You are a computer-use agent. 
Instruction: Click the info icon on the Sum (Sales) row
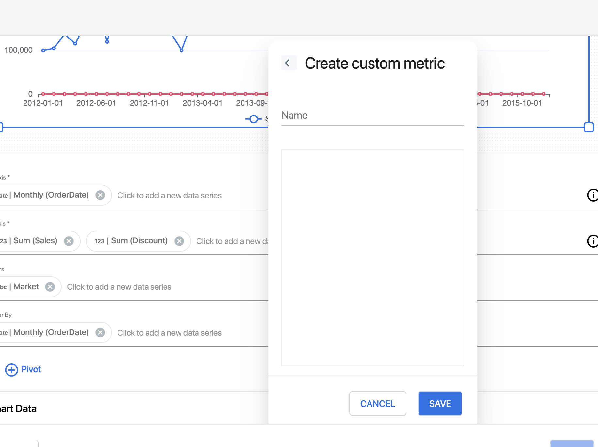[592, 241]
